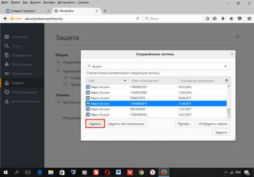
Task: Click the logins list scroll-up arrow
Action: tap(229, 86)
